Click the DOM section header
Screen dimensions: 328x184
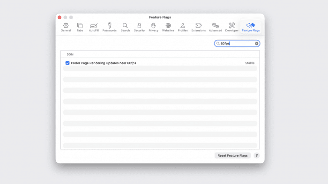point(70,54)
